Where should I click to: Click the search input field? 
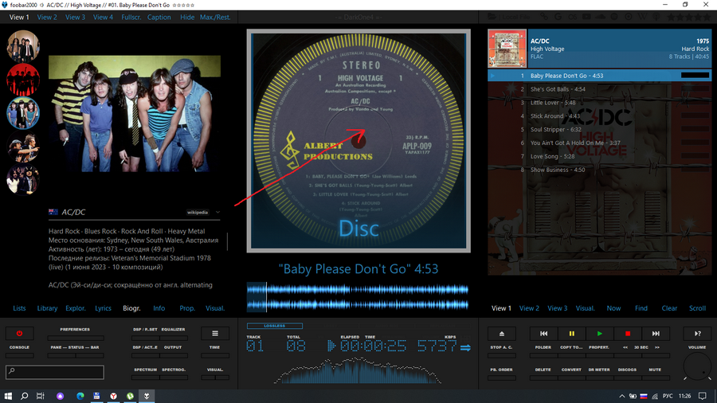pyautogui.click(x=55, y=372)
